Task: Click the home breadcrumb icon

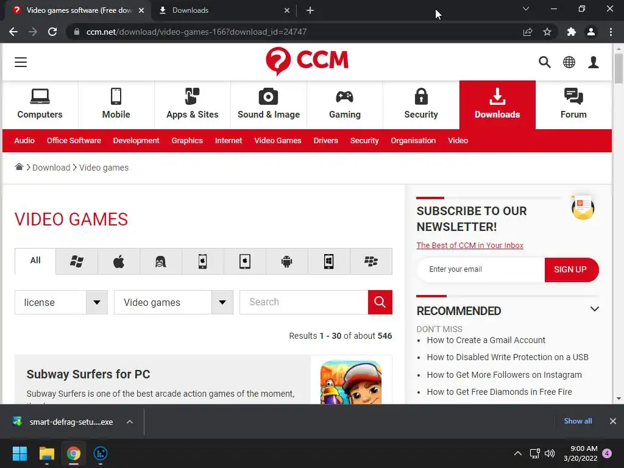Action: (x=19, y=167)
